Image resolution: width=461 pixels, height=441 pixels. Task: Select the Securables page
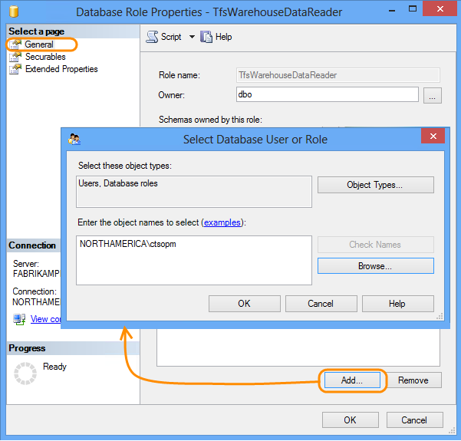click(x=45, y=57)
